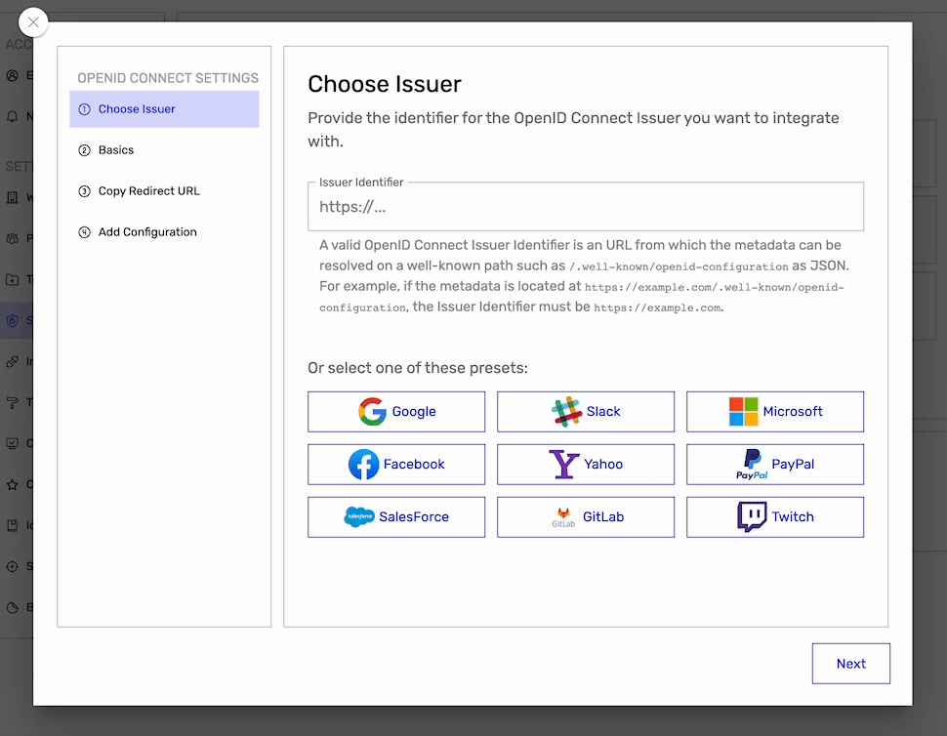Select the Choose Issuer step
Image resolution: width=947 pixels, height=736 pixels.
pyautogui.click(x=164, y=109)
